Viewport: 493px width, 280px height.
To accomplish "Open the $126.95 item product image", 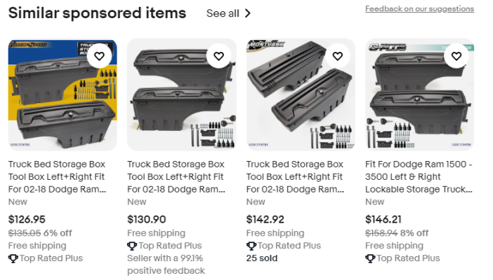I will [x=63, y=94].
